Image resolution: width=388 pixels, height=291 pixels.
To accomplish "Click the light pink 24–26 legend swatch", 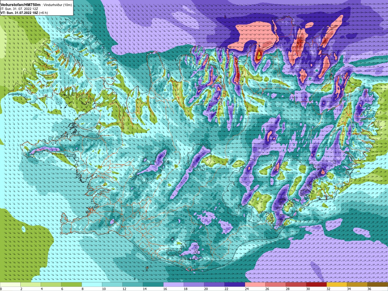I will [255, 285].
